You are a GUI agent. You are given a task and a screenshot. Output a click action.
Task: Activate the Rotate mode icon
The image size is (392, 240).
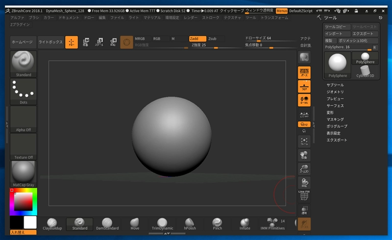tap(113, 42)
